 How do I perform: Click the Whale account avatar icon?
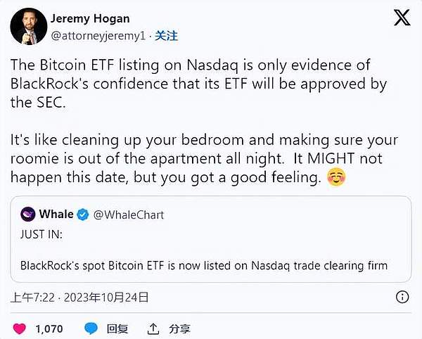(x=29, y=215)
